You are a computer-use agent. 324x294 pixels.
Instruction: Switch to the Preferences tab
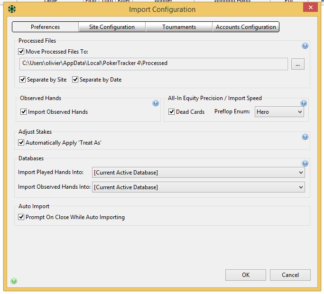click(45, 27)
